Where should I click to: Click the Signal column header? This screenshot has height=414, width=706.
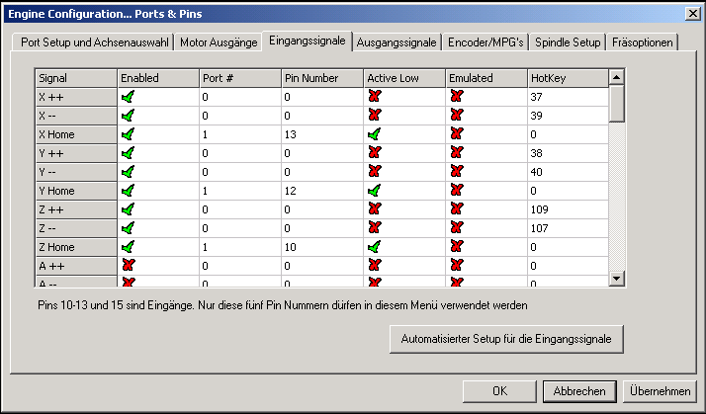(76, 78)
